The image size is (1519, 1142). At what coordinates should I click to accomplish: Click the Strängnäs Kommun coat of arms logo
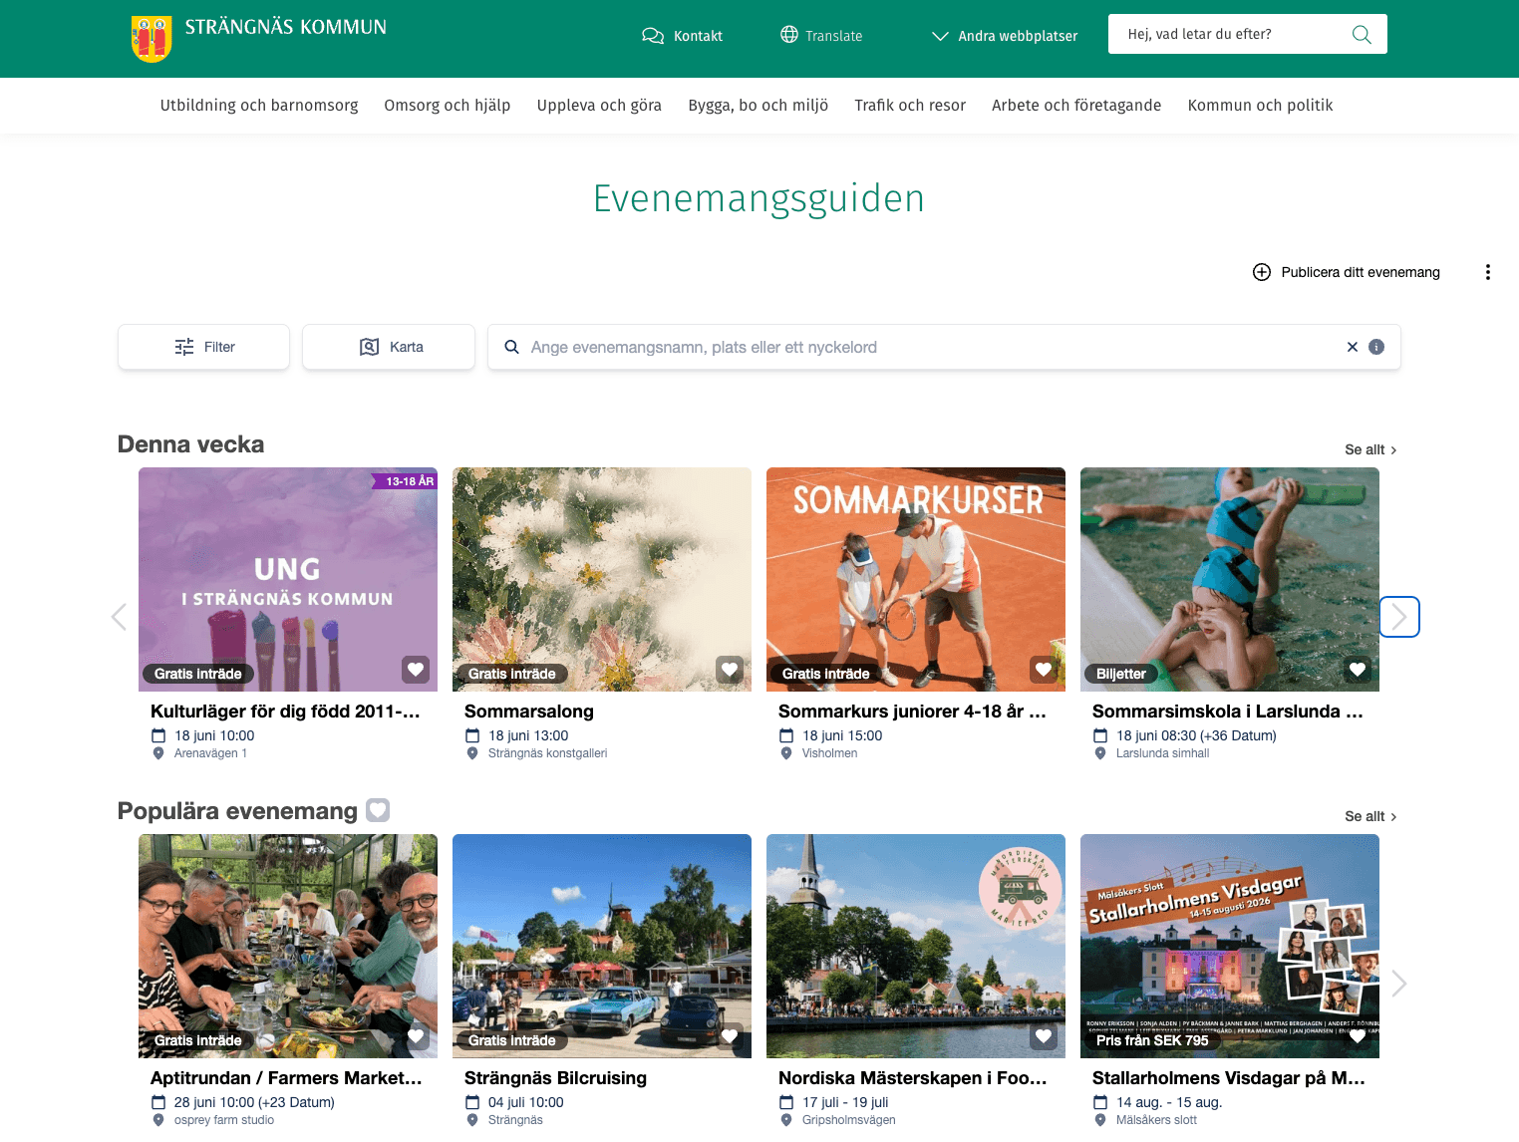(x=152, y=39)
